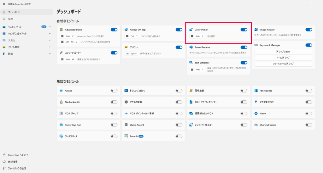Click the マウス蛍光ペン icon
The image size is (323, 173).
(x=256, y=102)
